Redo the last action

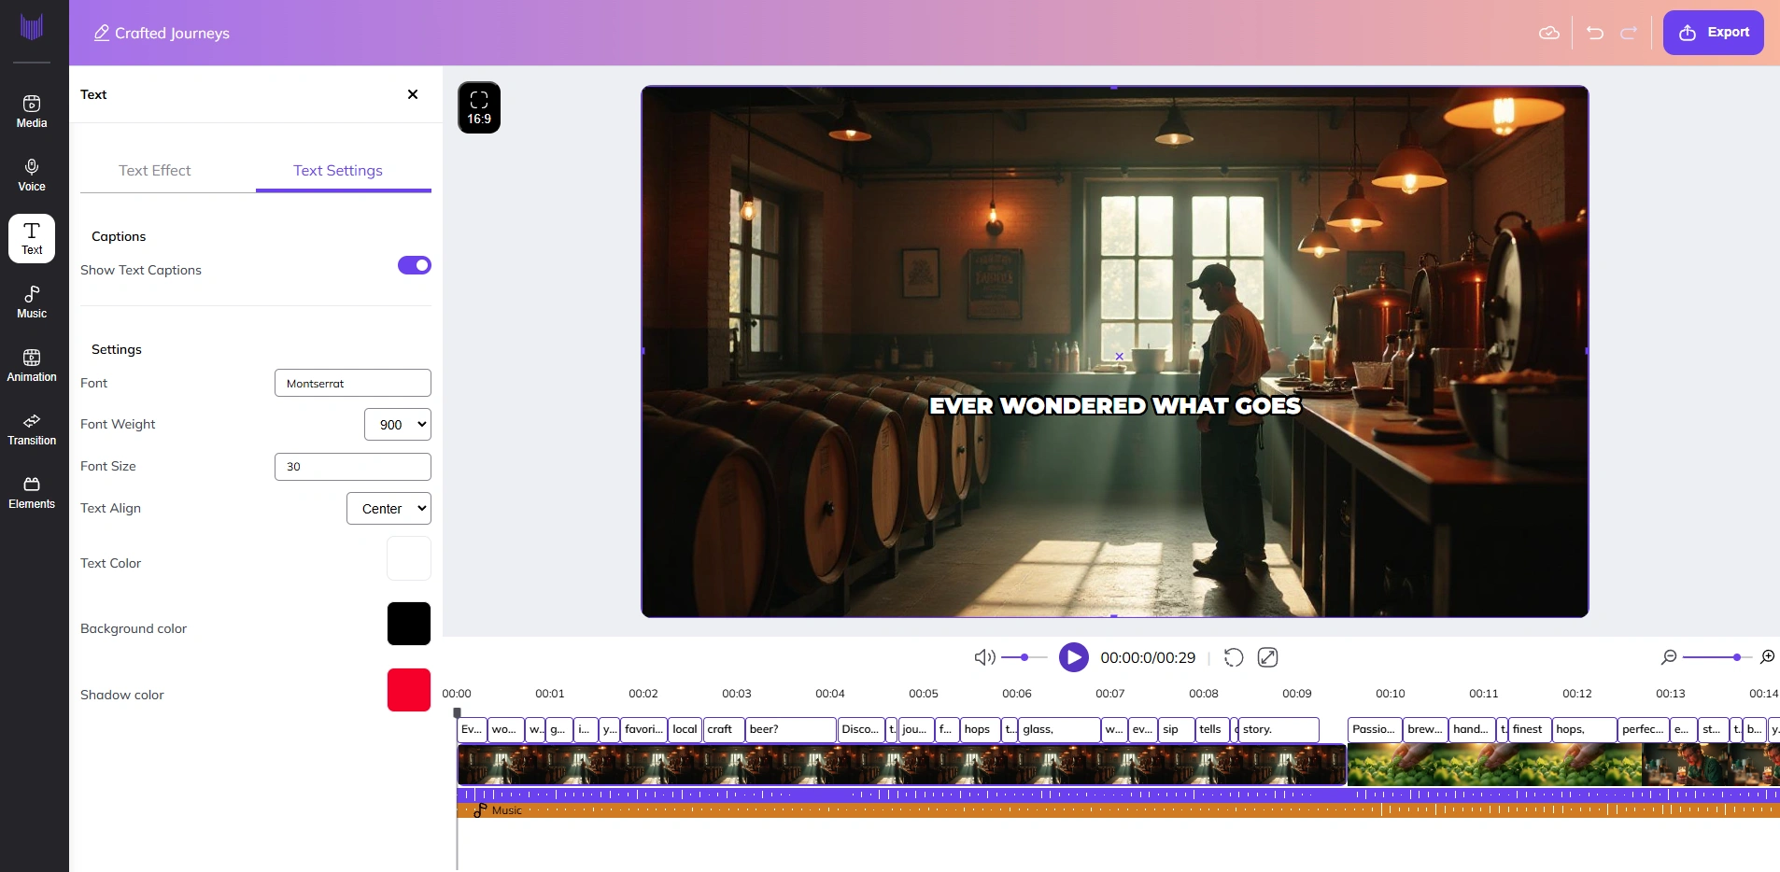[1629, 33]
